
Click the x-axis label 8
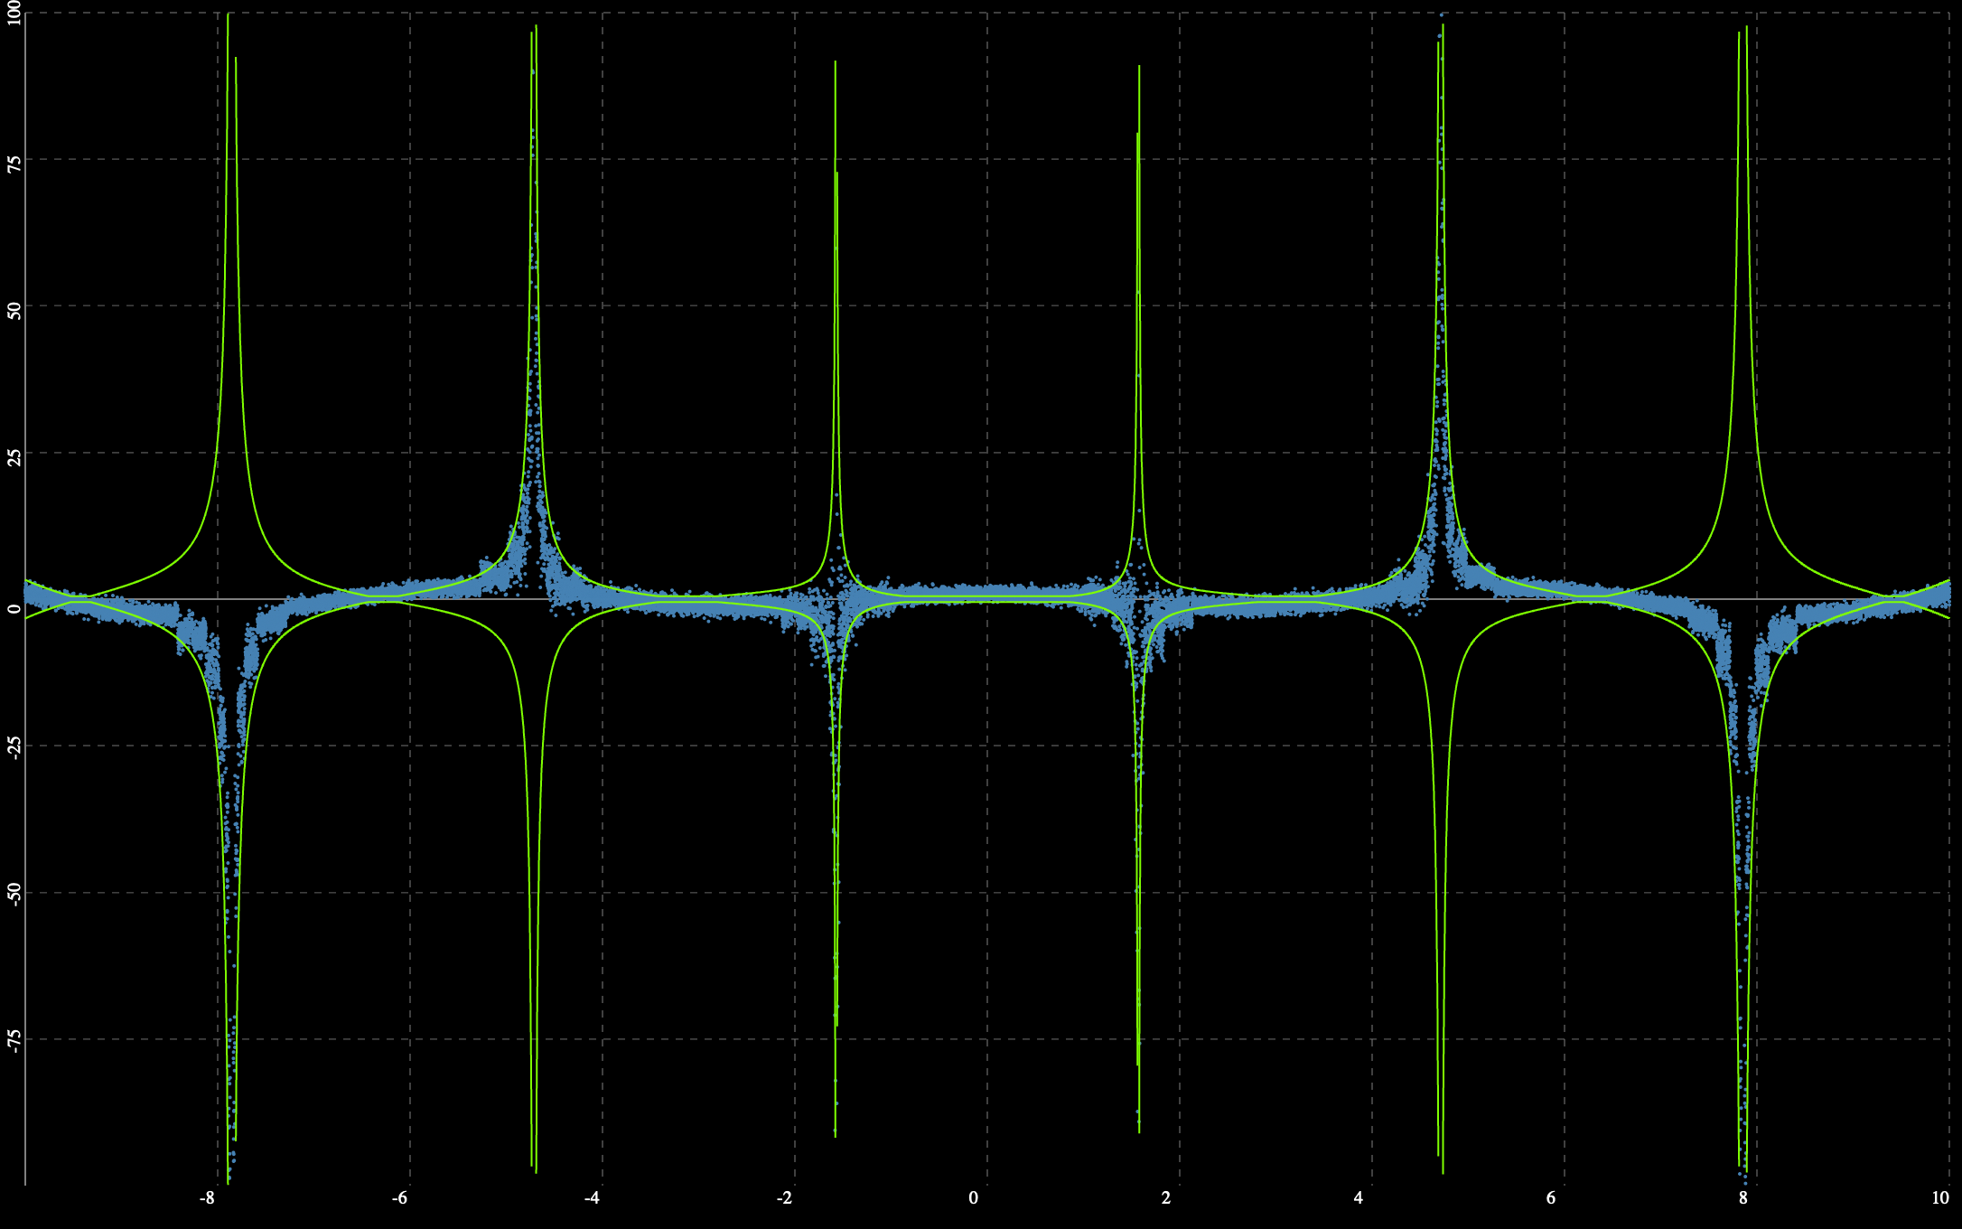pyautogui.click(x=1743, y=1198)
